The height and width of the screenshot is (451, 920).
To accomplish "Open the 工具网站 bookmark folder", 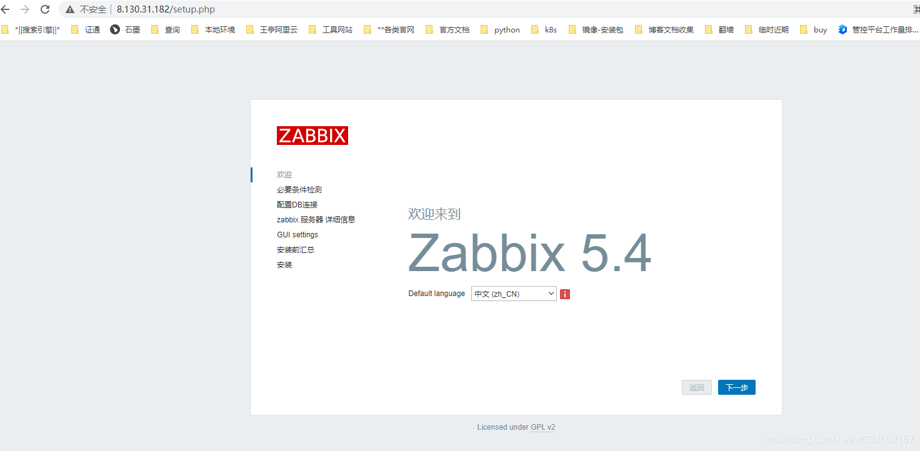I will click(331, 29).
